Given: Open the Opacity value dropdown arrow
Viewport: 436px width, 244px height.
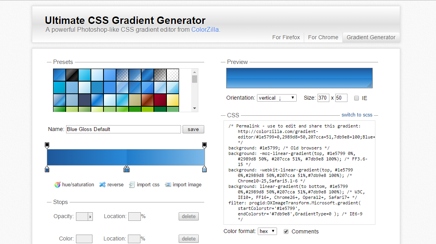Looking at the screenshot, I should pos(90,217).
